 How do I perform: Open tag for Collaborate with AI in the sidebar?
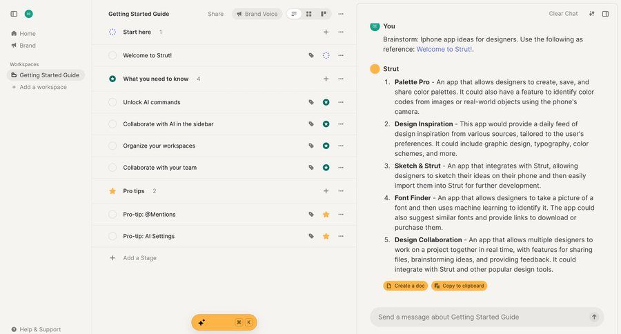[x=311, y=124]
